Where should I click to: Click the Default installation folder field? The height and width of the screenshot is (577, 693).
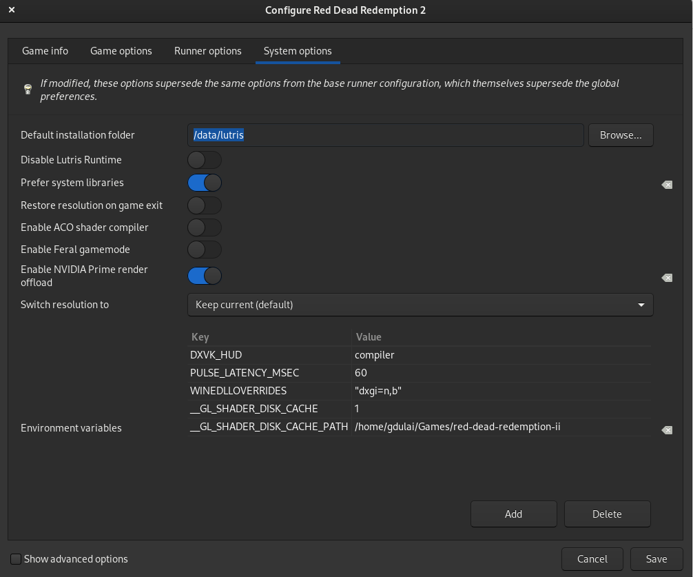pos(385,135)
